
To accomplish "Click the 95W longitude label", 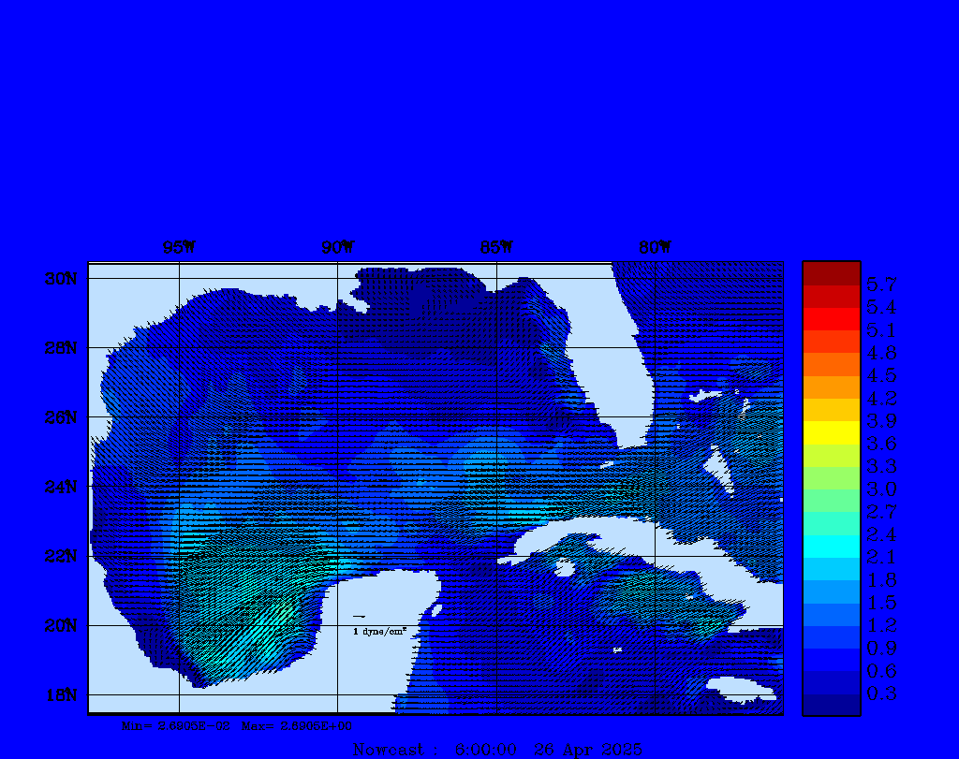I will pos(179,248).
